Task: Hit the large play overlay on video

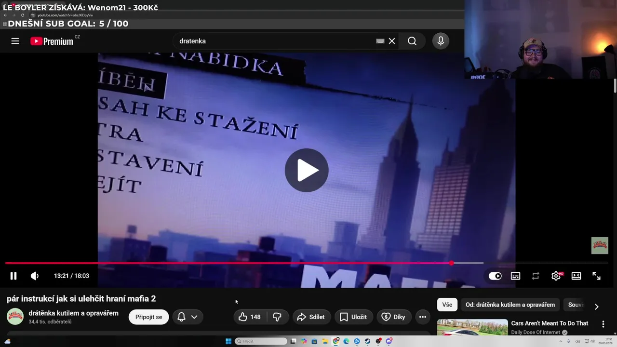Action: pos(307,170)
